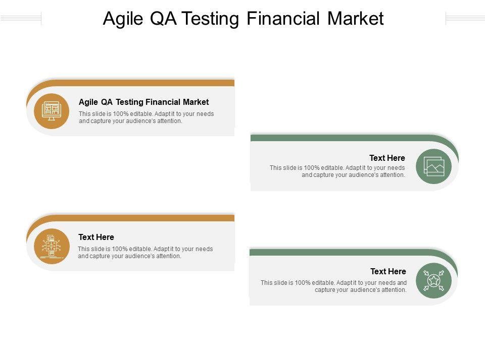Click the monitor dashboard icon
Image resolution: width=485 pixels, height=363 pixels.
(51, 111)
